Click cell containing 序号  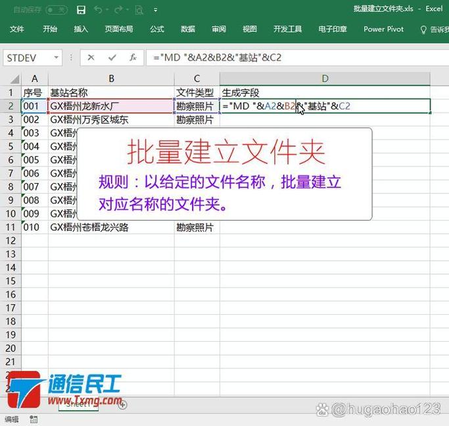click(x=35, y=92)
